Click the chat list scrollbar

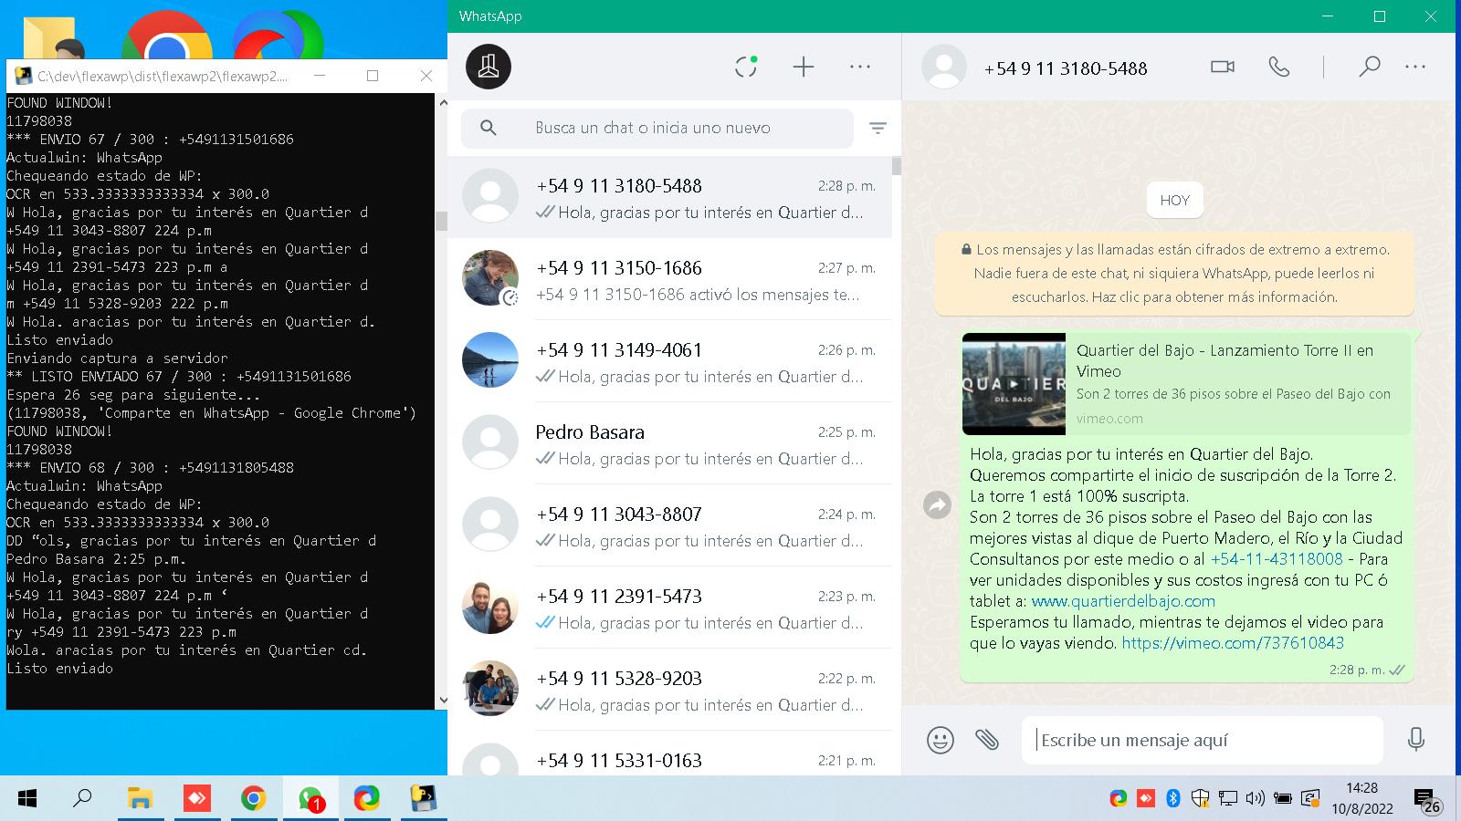coord(897,166)
